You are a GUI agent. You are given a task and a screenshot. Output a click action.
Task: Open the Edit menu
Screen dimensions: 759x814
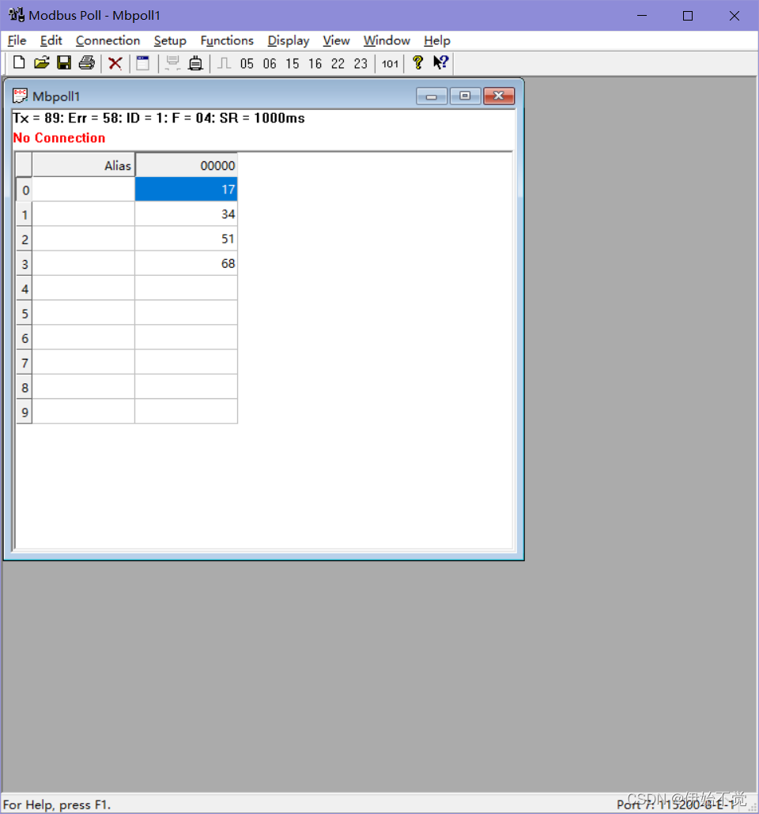tap(51, 40)
